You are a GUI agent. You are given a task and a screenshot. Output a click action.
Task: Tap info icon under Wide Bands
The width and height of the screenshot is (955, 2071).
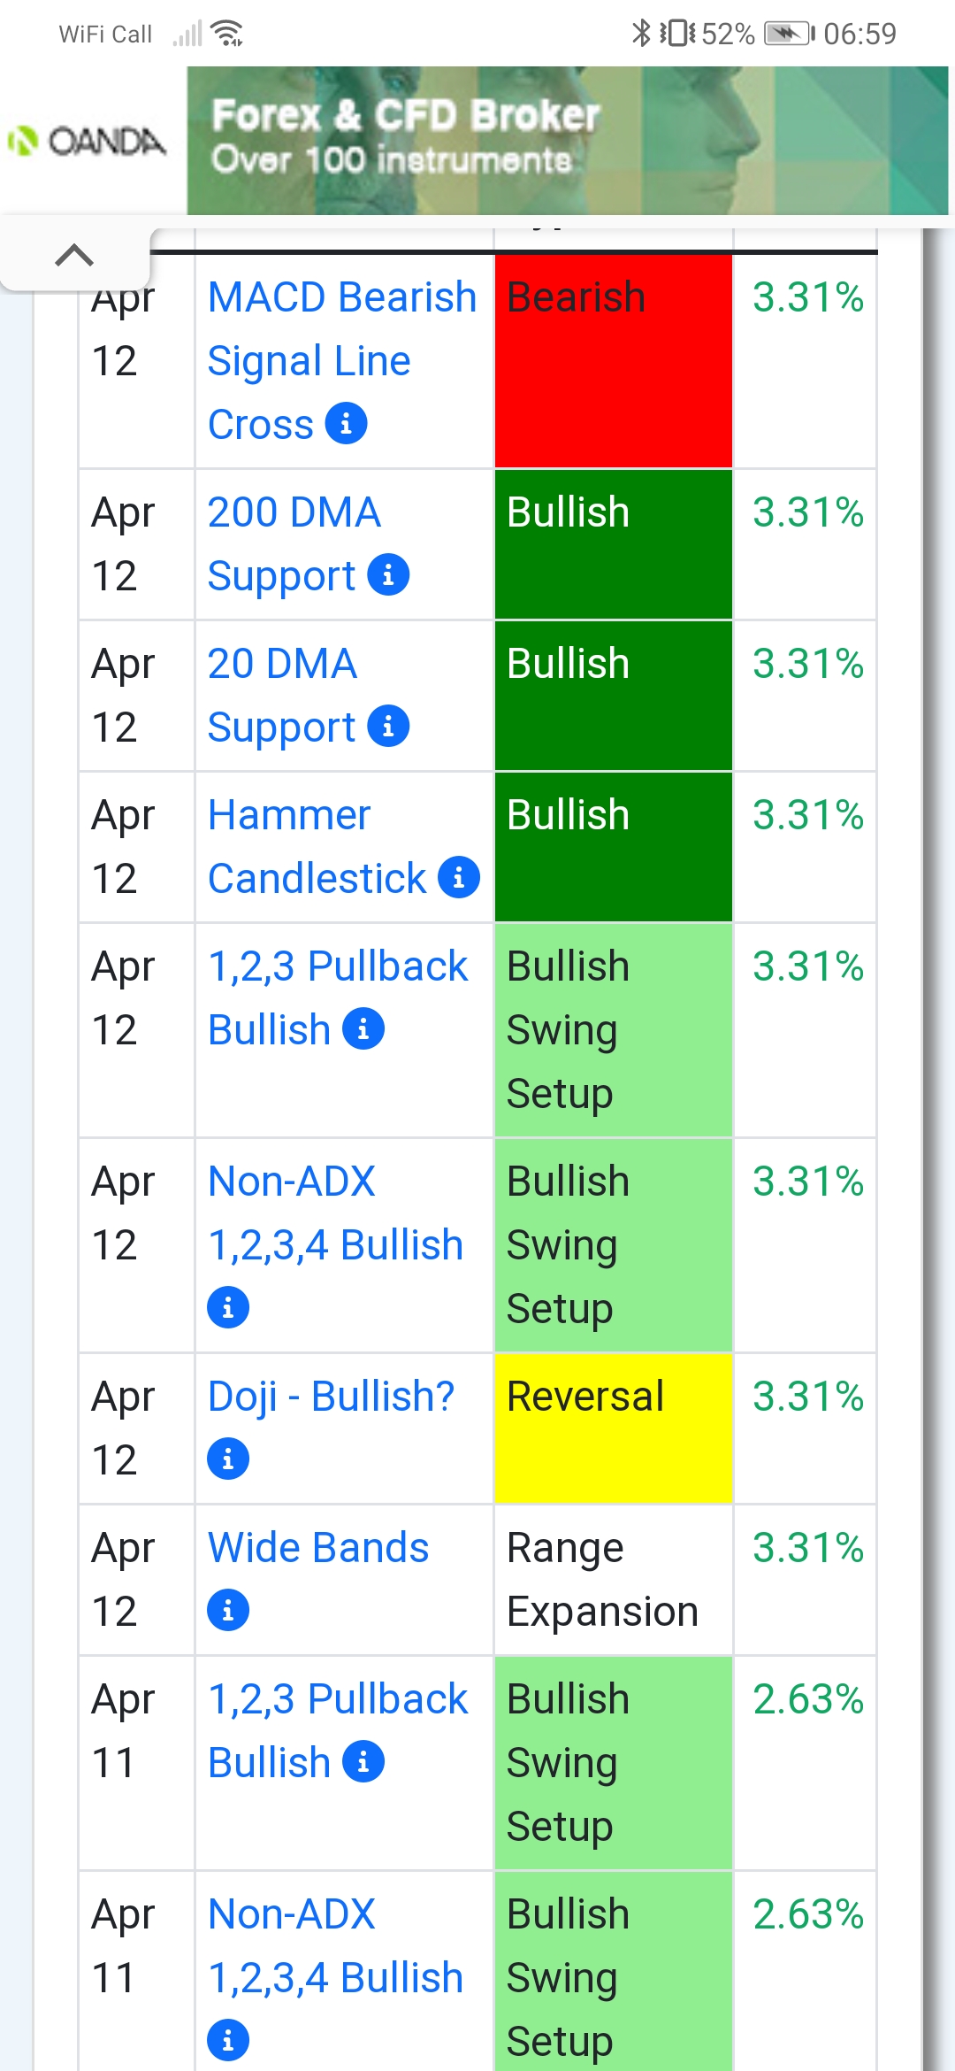pyautogui.click(x=228, y=1611)
